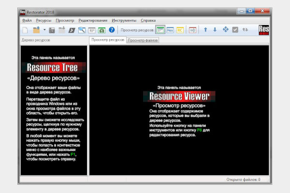Viewport: 290px width, 193px height.
Task: Minimize the Restorator 2018 window
Action: pyautogui.click(x=241, y=11)
